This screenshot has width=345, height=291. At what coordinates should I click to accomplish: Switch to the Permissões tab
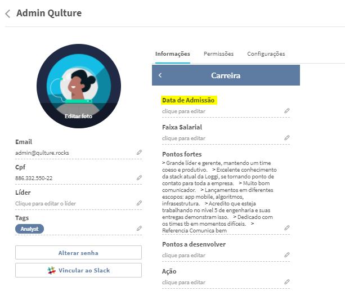tap(218, 54)
